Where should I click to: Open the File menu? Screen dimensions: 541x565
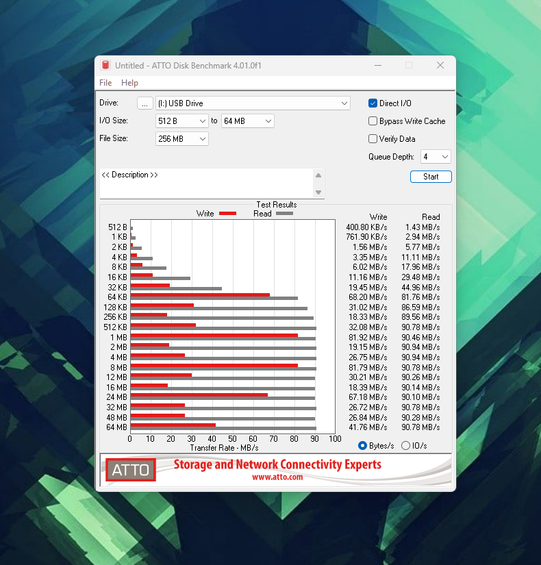[105, 83]
